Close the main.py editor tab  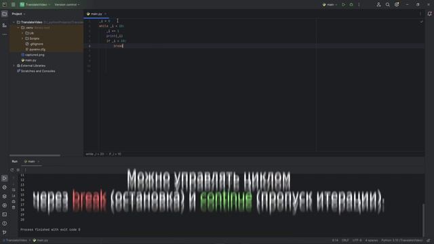tap(106, 14)
